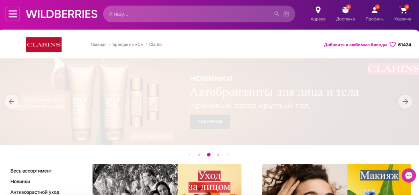
Task: Open 'Весь ассортимент' category
Action: (31, 171)
